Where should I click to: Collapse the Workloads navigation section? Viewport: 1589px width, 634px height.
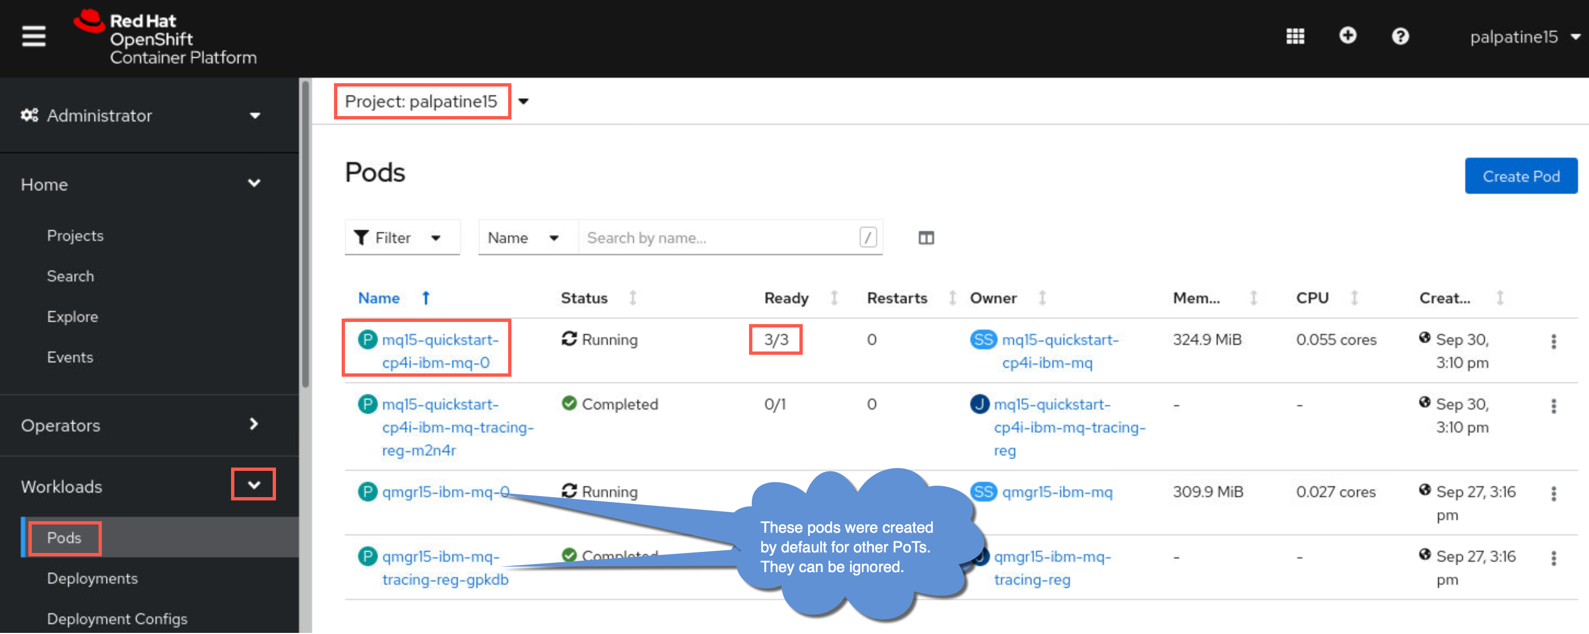254,485
